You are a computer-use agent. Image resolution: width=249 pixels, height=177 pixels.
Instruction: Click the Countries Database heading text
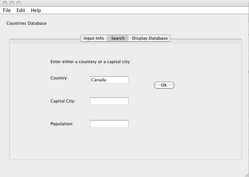click(26, 23)
